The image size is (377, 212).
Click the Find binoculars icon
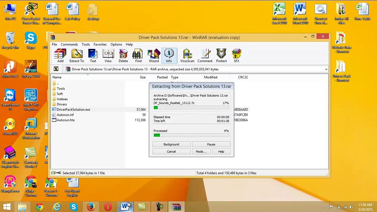138,56
